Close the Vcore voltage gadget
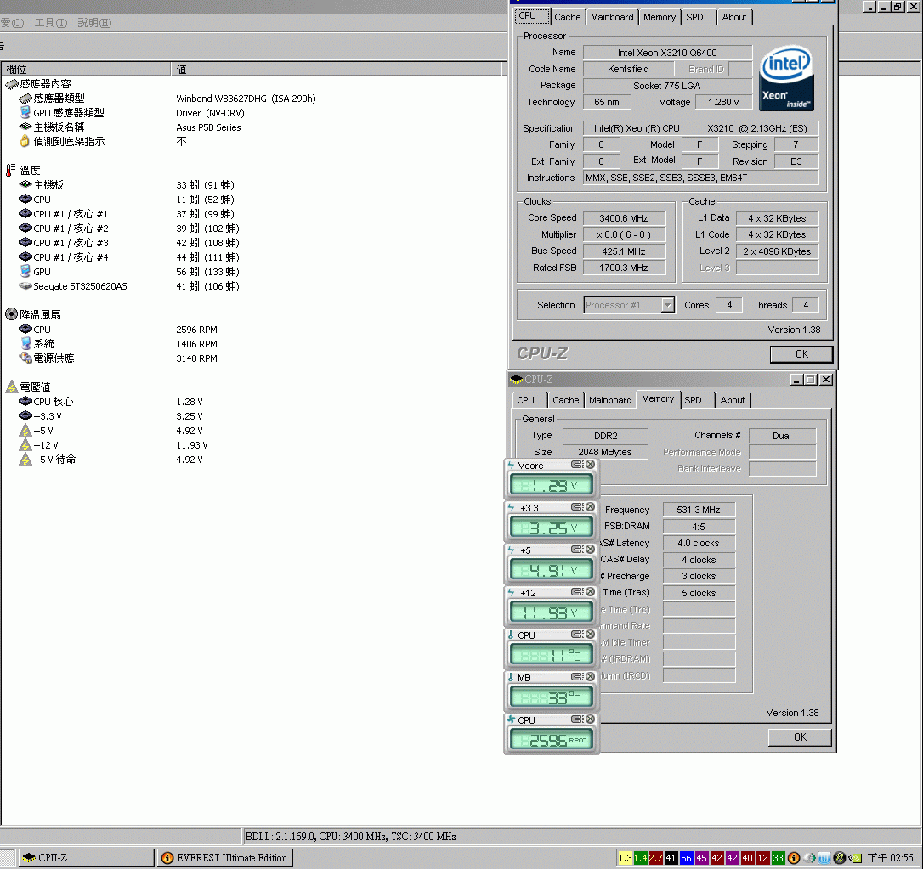 [590, 465]
